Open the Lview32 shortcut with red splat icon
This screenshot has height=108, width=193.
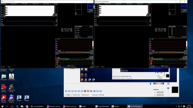click(4, 88)
